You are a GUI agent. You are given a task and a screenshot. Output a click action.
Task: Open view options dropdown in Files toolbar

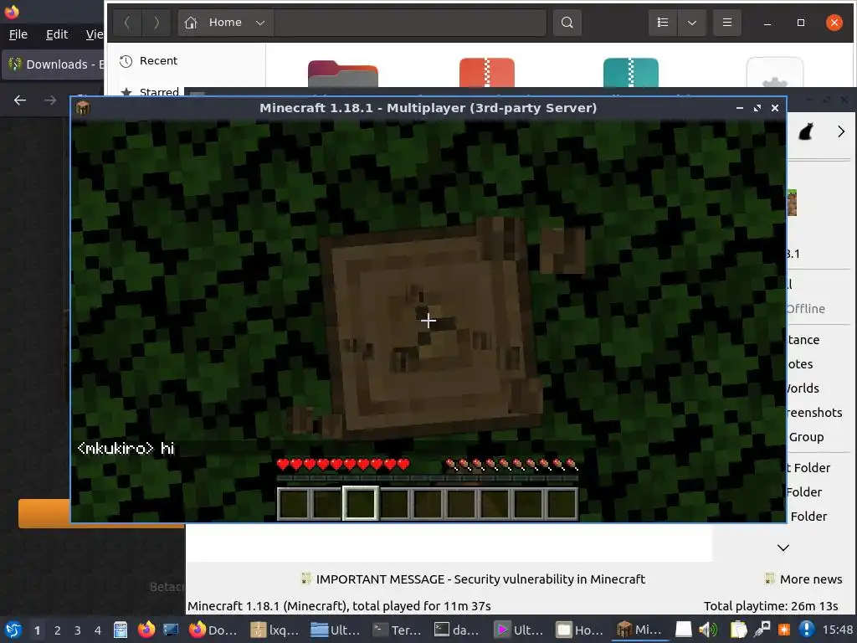(x=692, y=23)
